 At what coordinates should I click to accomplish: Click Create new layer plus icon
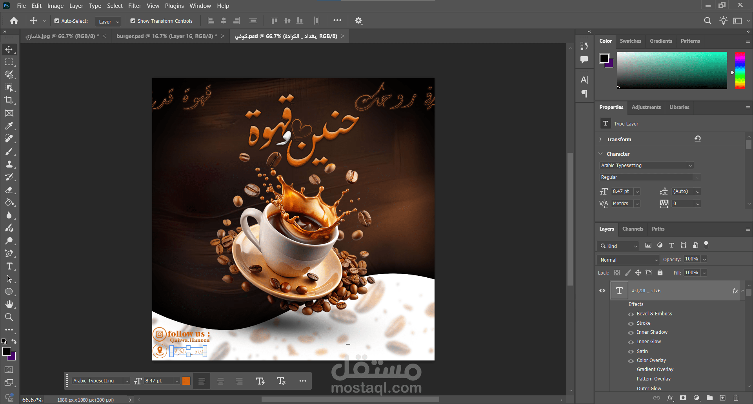click(722, 398)
